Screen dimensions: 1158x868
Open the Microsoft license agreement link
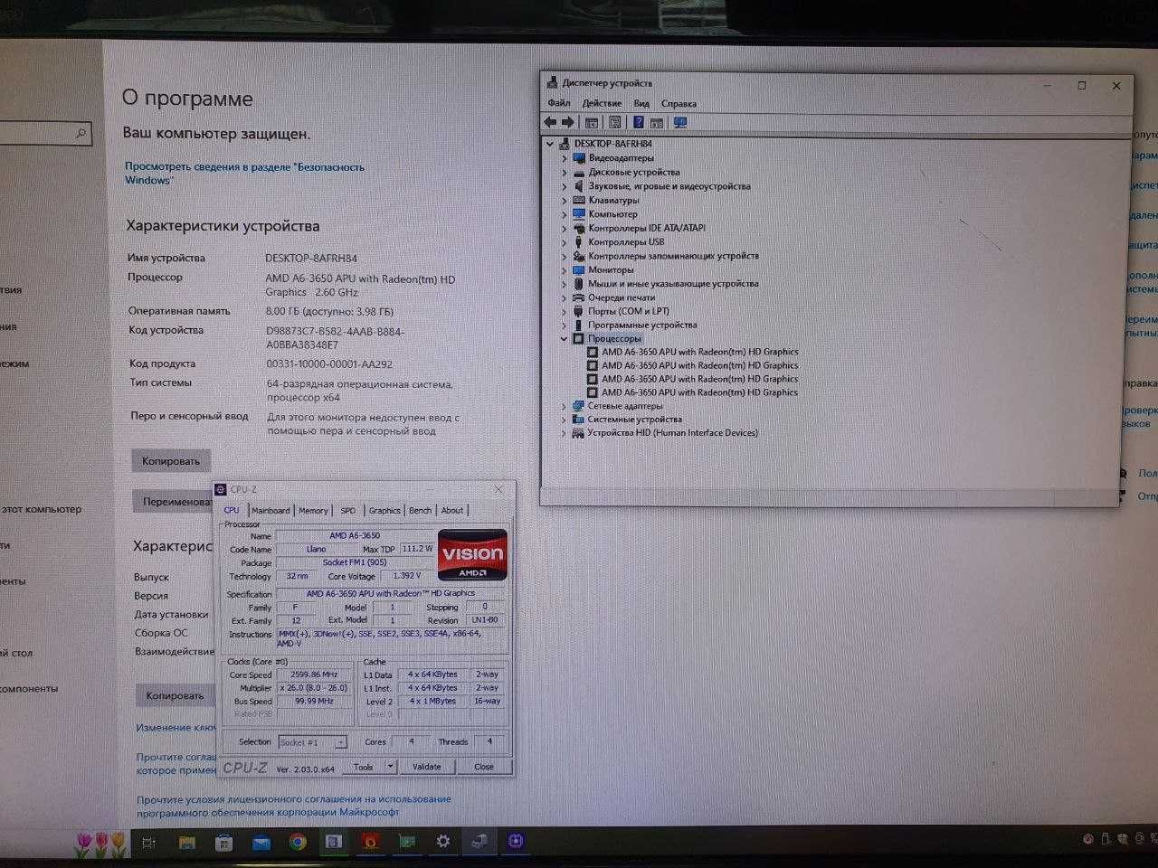click(x=293, y=806)
